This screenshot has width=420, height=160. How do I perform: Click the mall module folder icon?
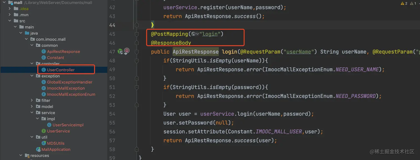(10, 2)
